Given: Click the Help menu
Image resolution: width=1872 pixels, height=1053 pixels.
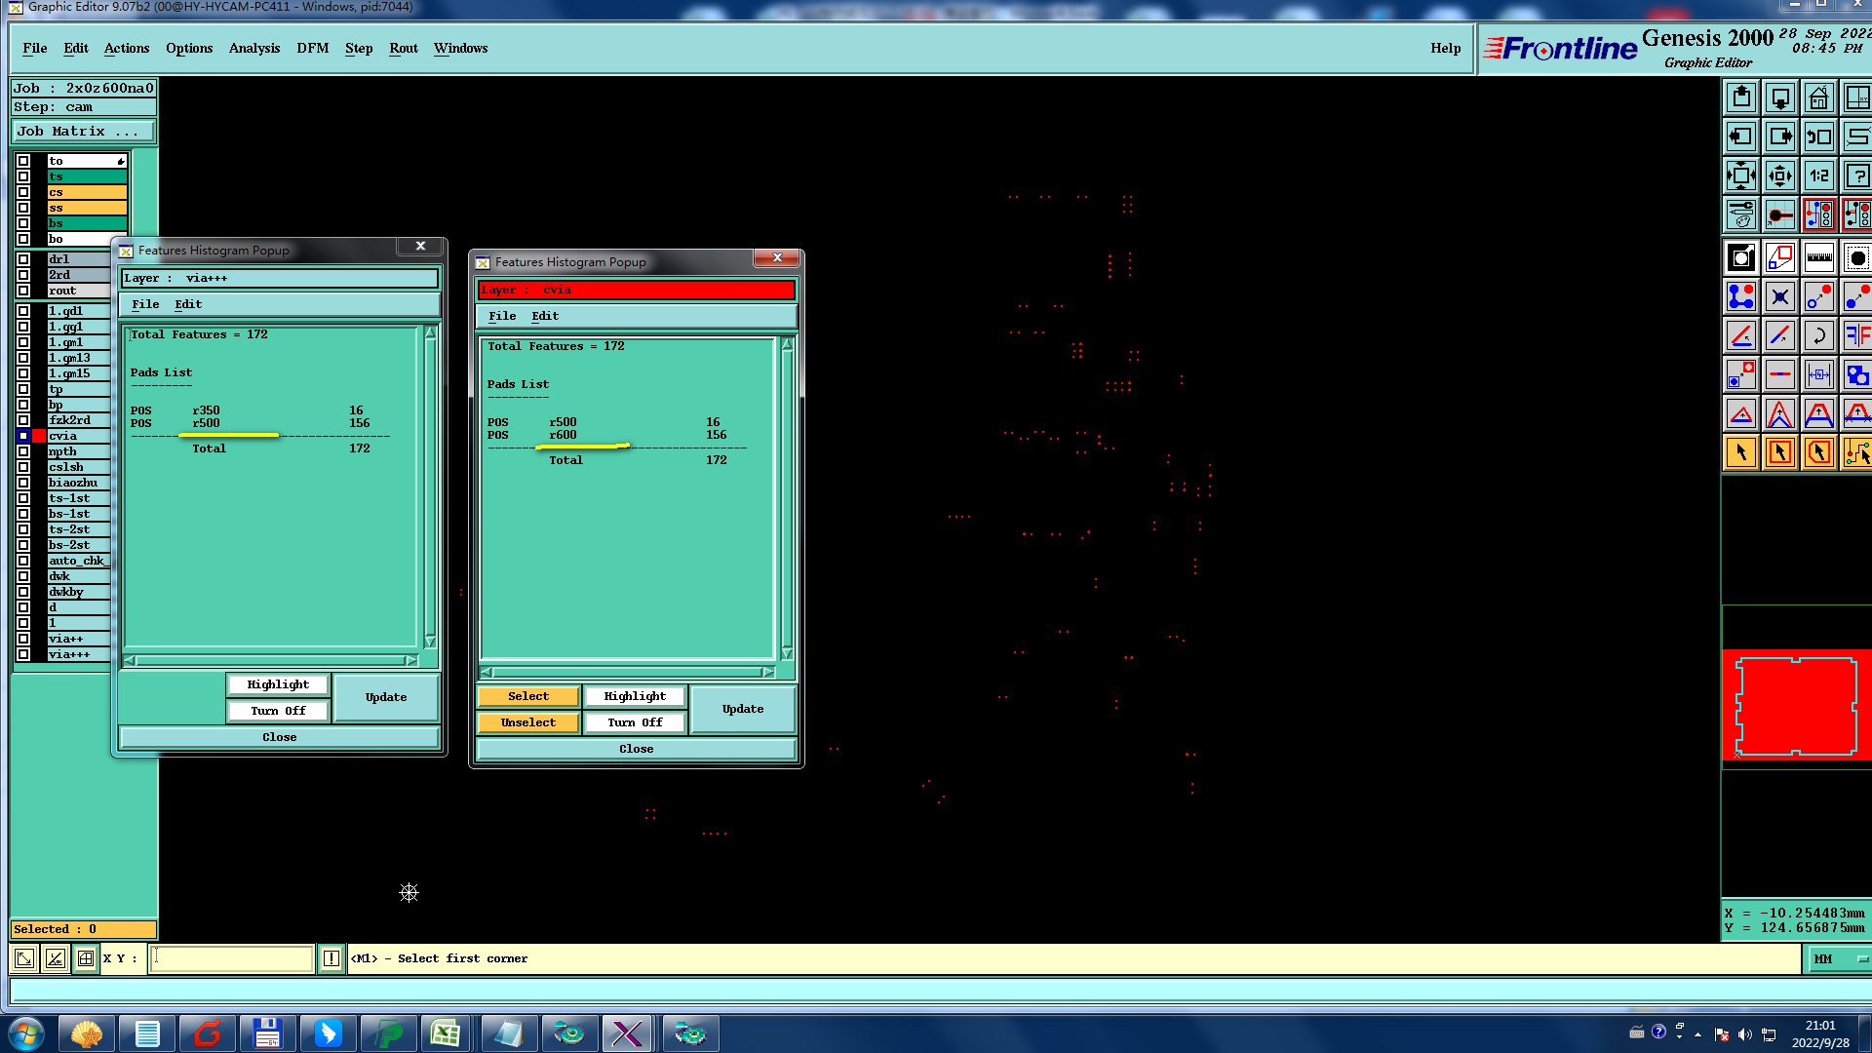Looking at the screenshot, I should click(1445, 48).
